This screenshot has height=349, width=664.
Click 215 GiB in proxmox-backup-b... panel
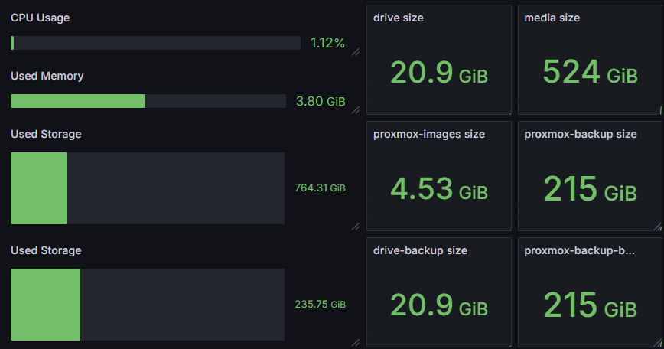pos(591,305)
